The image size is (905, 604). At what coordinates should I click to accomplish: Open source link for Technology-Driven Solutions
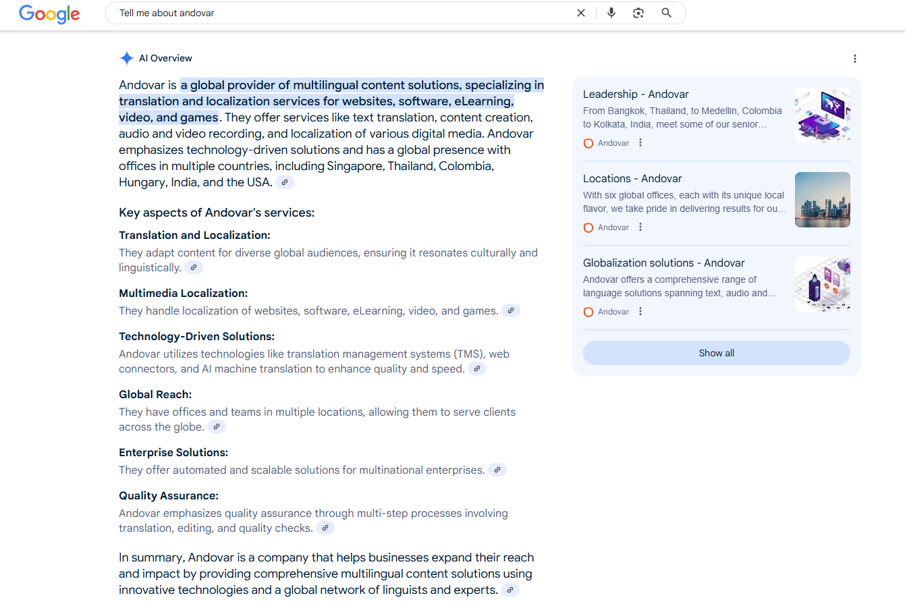(477, 369)
